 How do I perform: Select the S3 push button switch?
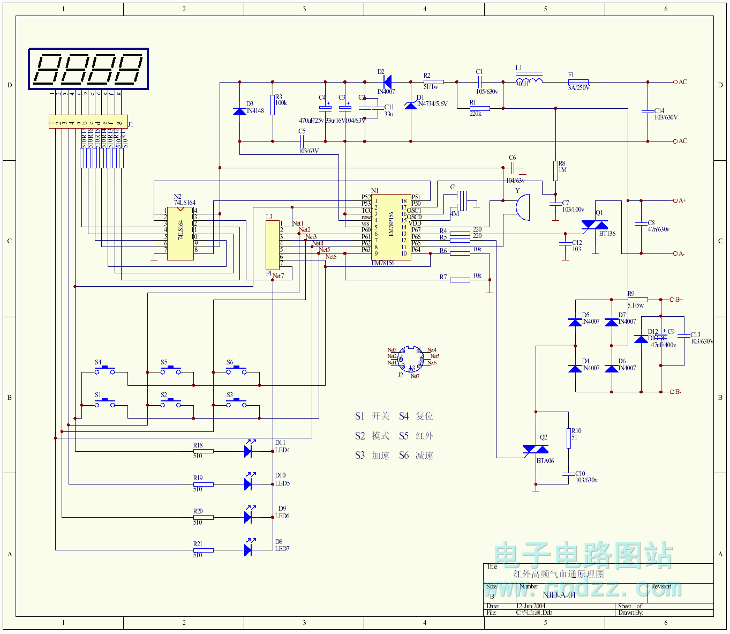[236, 403]
